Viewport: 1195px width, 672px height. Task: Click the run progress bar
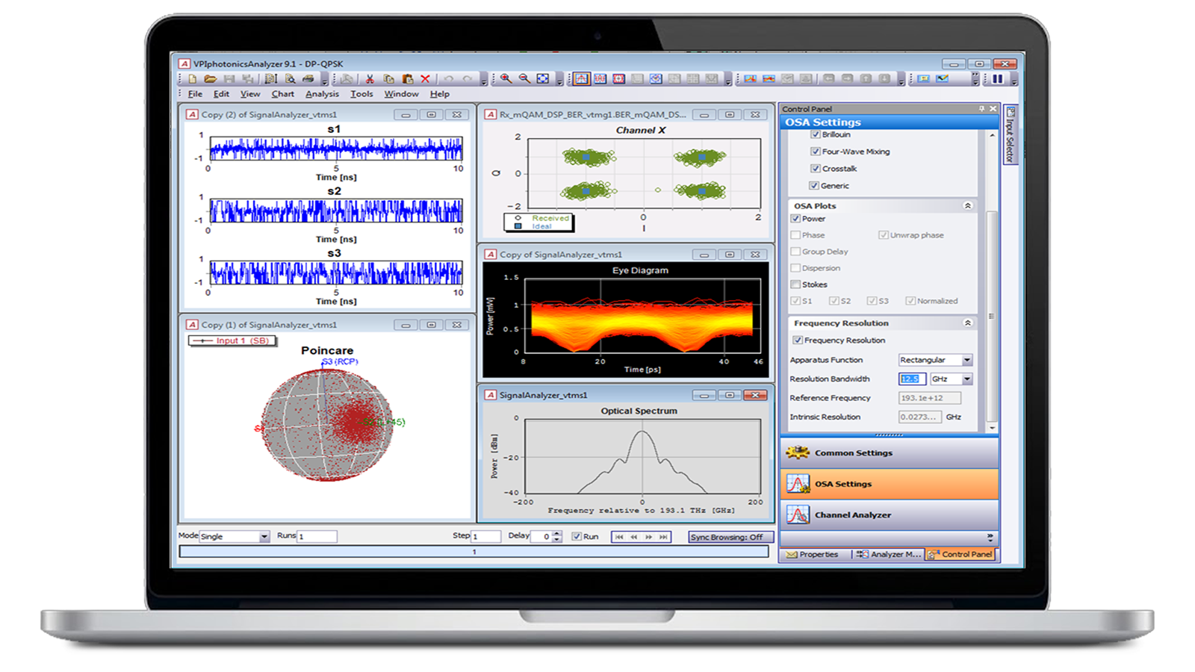[474, 552]
